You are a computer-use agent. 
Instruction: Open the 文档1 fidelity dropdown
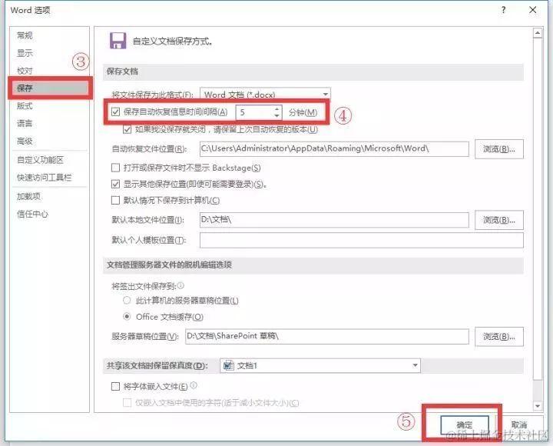pyautogui.click(x=320, y=365)
